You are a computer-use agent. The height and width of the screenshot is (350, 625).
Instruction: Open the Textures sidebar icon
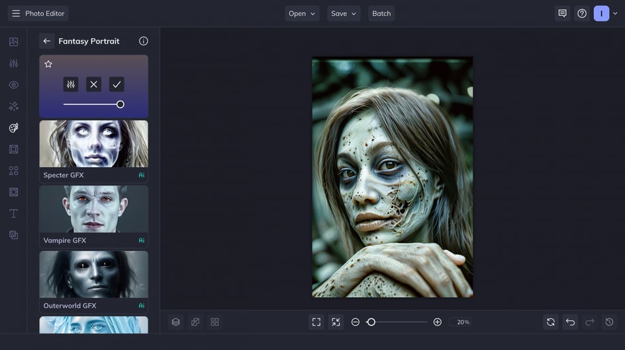[13, 192]
